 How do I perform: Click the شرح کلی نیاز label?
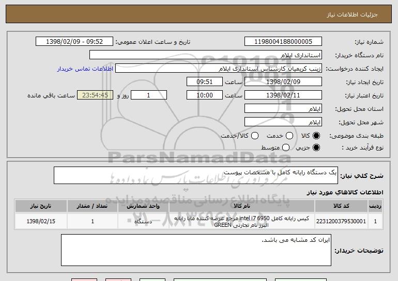[362, 176]
